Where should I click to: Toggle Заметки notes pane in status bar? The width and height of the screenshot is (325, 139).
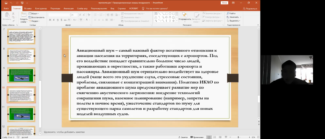coord(183,137)
